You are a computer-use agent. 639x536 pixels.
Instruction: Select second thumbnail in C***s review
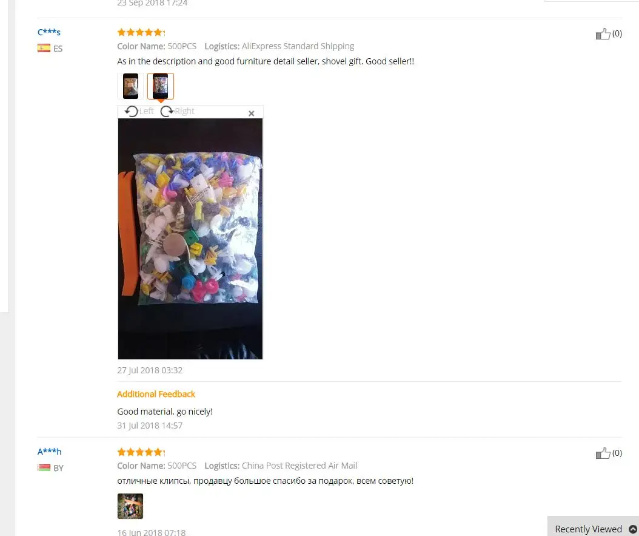click(x=161, y=86)
